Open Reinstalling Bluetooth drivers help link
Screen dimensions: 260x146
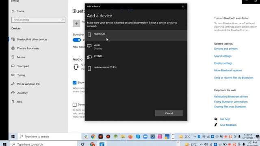pos(231,97)
